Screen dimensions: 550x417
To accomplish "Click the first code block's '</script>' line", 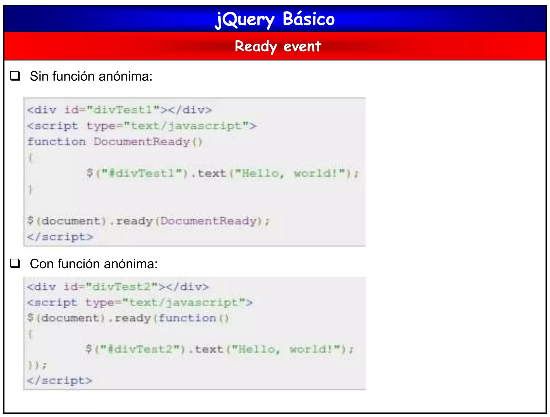I will (60, 237).
